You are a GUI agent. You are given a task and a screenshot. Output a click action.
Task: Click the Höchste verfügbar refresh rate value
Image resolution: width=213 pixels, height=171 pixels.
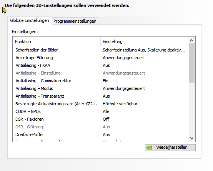(x=120, y=104)
